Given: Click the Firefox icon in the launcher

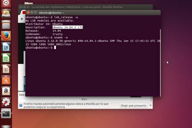Looking at the screenshot, I should click(x=6, y=36).
